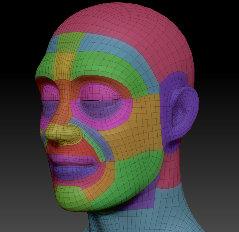Select the purple ear polygroup

(180, 113)
